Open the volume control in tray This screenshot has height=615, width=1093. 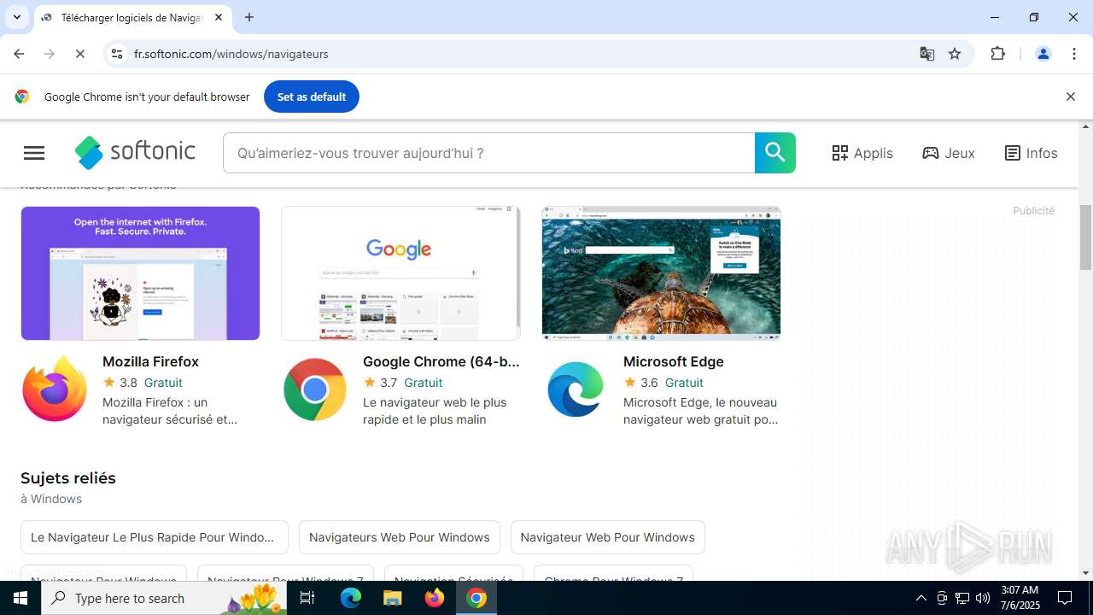click(x=983, y=598)
